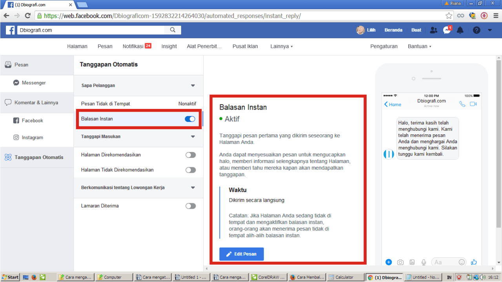This screenshot has height=282, width=502.
Task: Enable the Lamaran Diterima toggle
Action: click(x=191, y=206)
